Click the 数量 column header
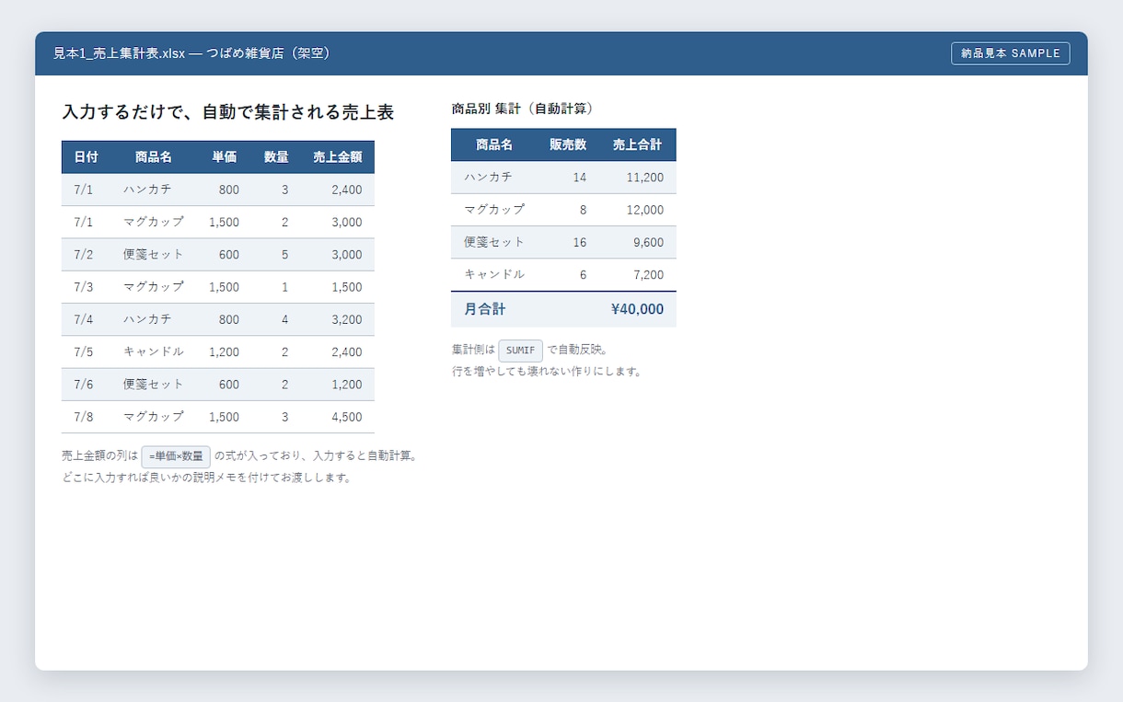The width and height of the screenshot is (1123, 702). click(276, 157)
